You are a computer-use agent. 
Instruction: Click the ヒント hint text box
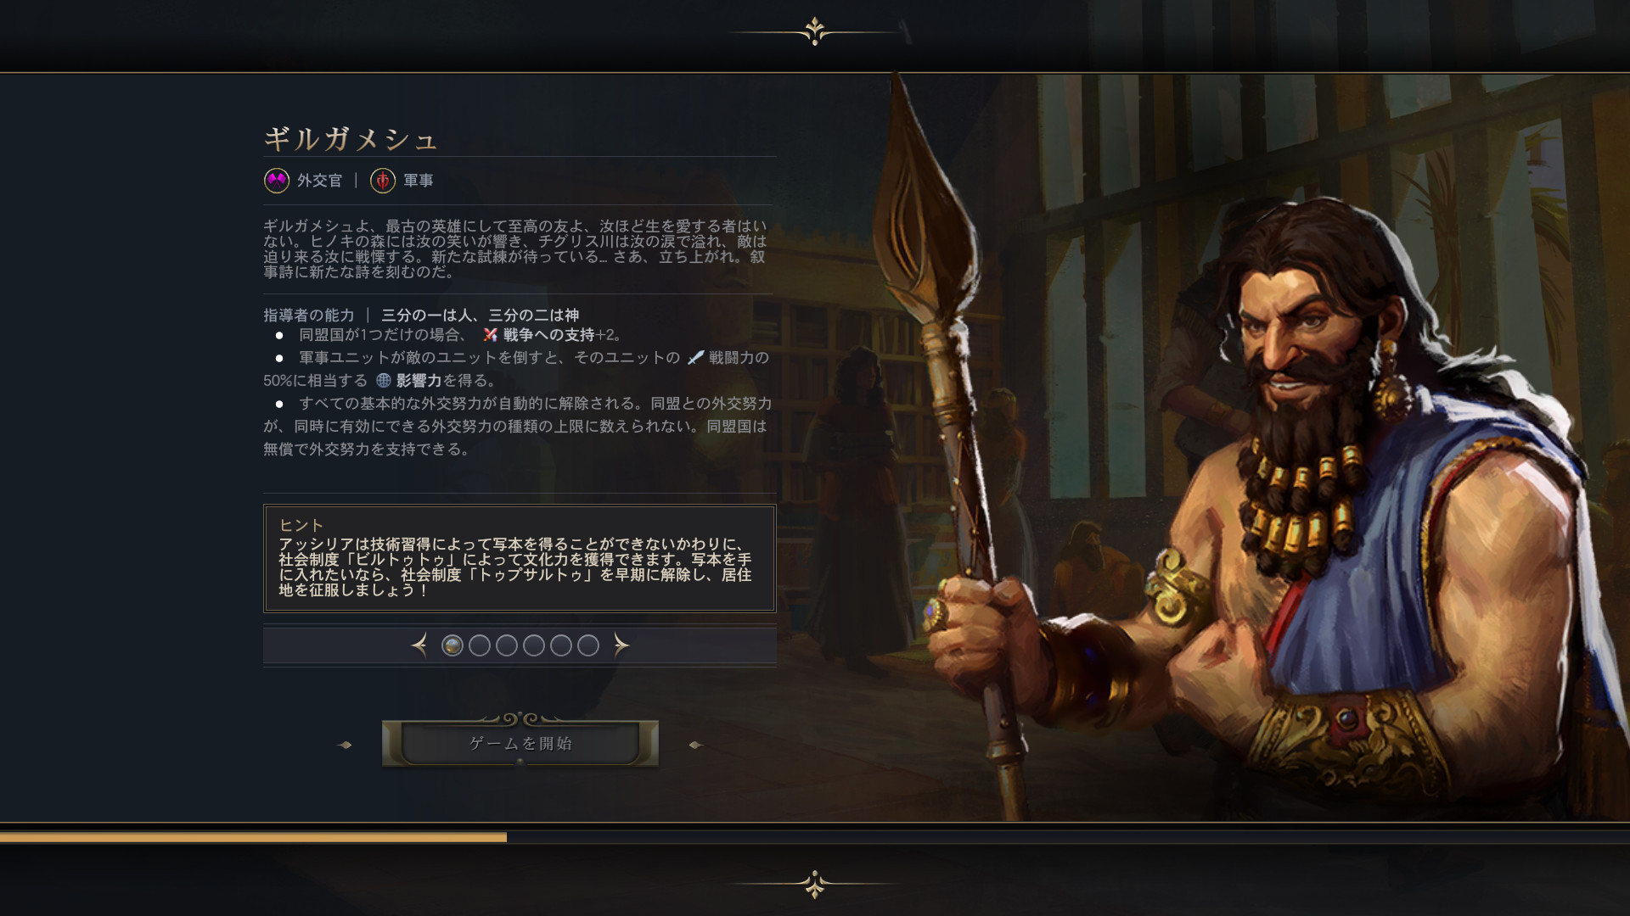pyautogui.click(x=520, y=558)
